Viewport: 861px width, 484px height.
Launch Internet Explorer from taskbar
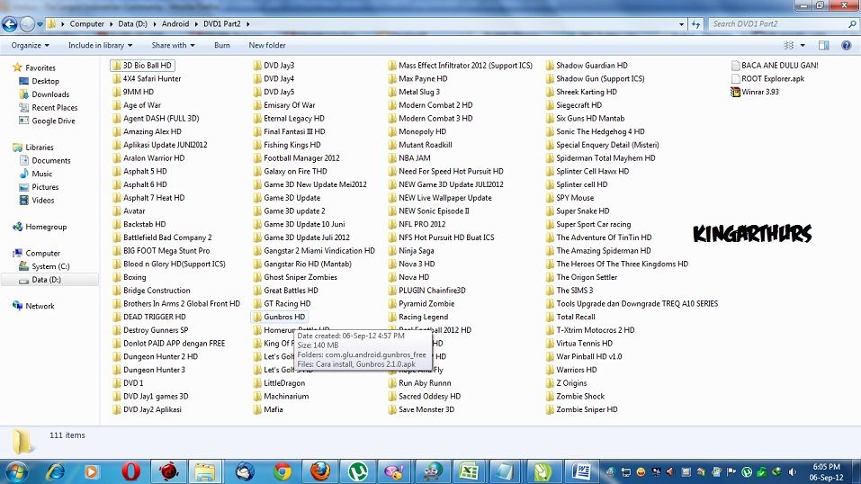point(56,472)
